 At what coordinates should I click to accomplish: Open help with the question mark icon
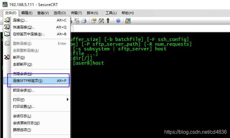[x=118, y=21]
